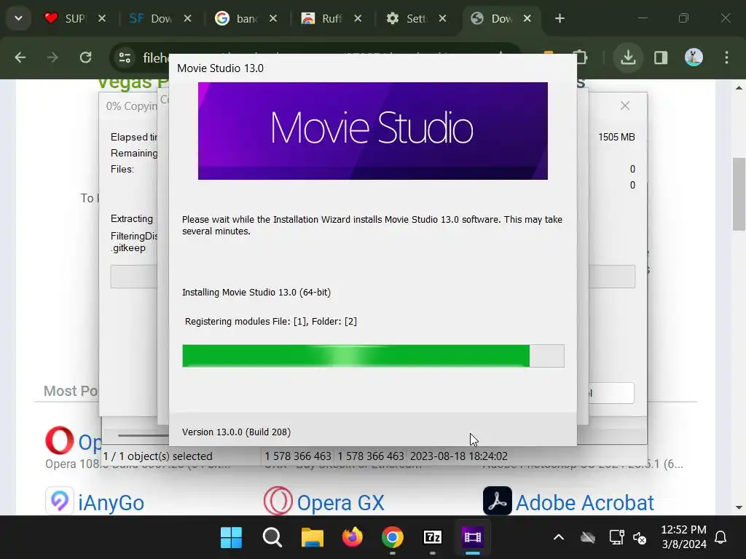Image resolution: width=746 pixels, height=559 pixels.
Task: Open muted volume tray icon
Action: pyautogui.click(x=640, y=538)
